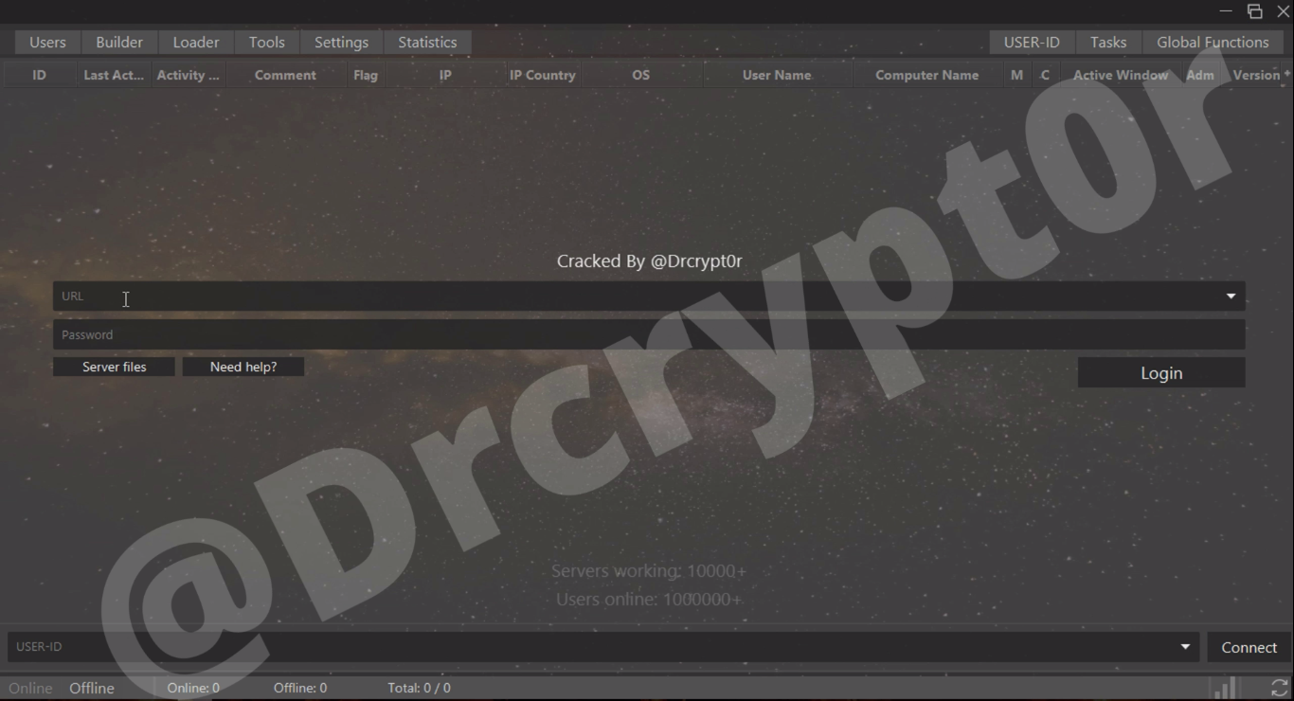Open the Settings tab

coord(341,43)
